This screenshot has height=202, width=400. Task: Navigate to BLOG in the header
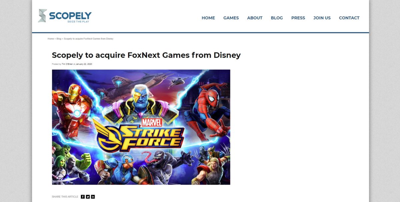pos(277,18)
